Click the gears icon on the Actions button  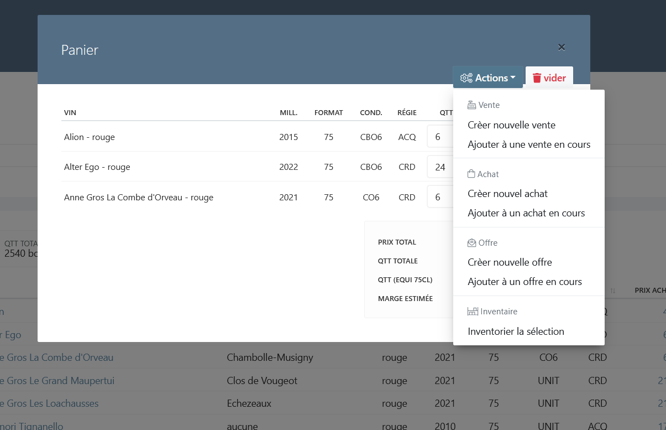coord(466,78)
